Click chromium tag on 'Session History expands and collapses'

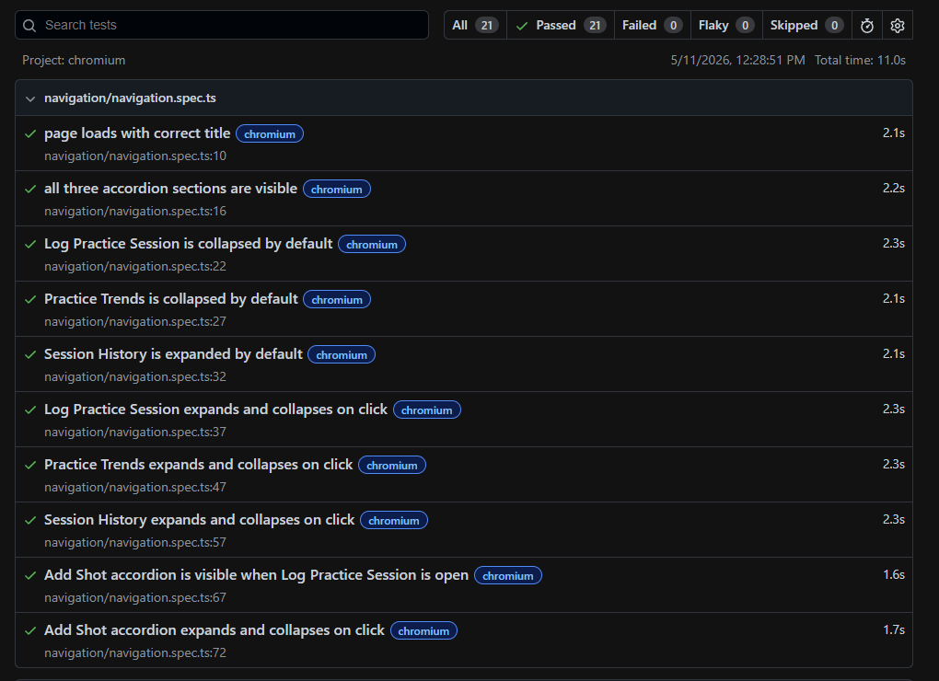(394, 521)
